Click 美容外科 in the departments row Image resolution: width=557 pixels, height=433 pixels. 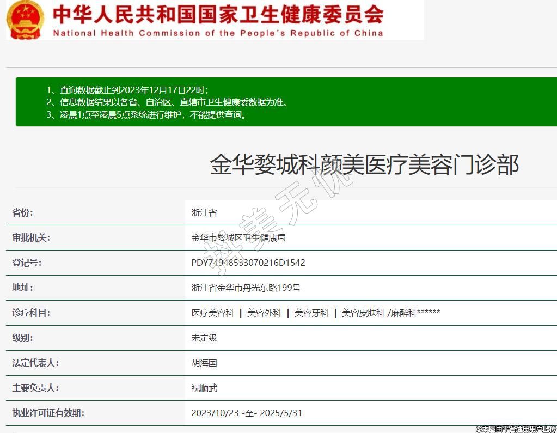click(x=264, y=313)
